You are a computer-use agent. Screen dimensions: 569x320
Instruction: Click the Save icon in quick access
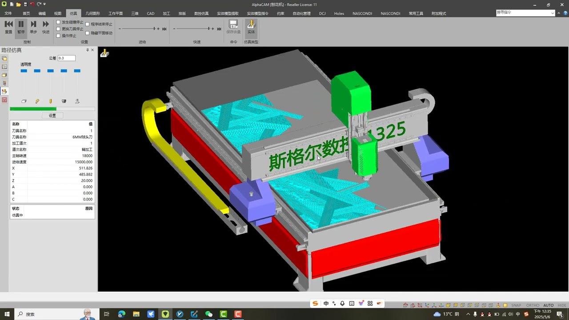pos(25,4)
